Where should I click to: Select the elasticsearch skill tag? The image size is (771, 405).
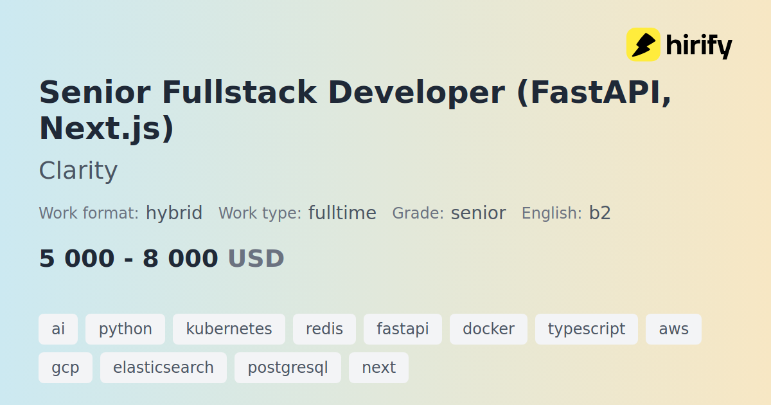tap(163, 368)
